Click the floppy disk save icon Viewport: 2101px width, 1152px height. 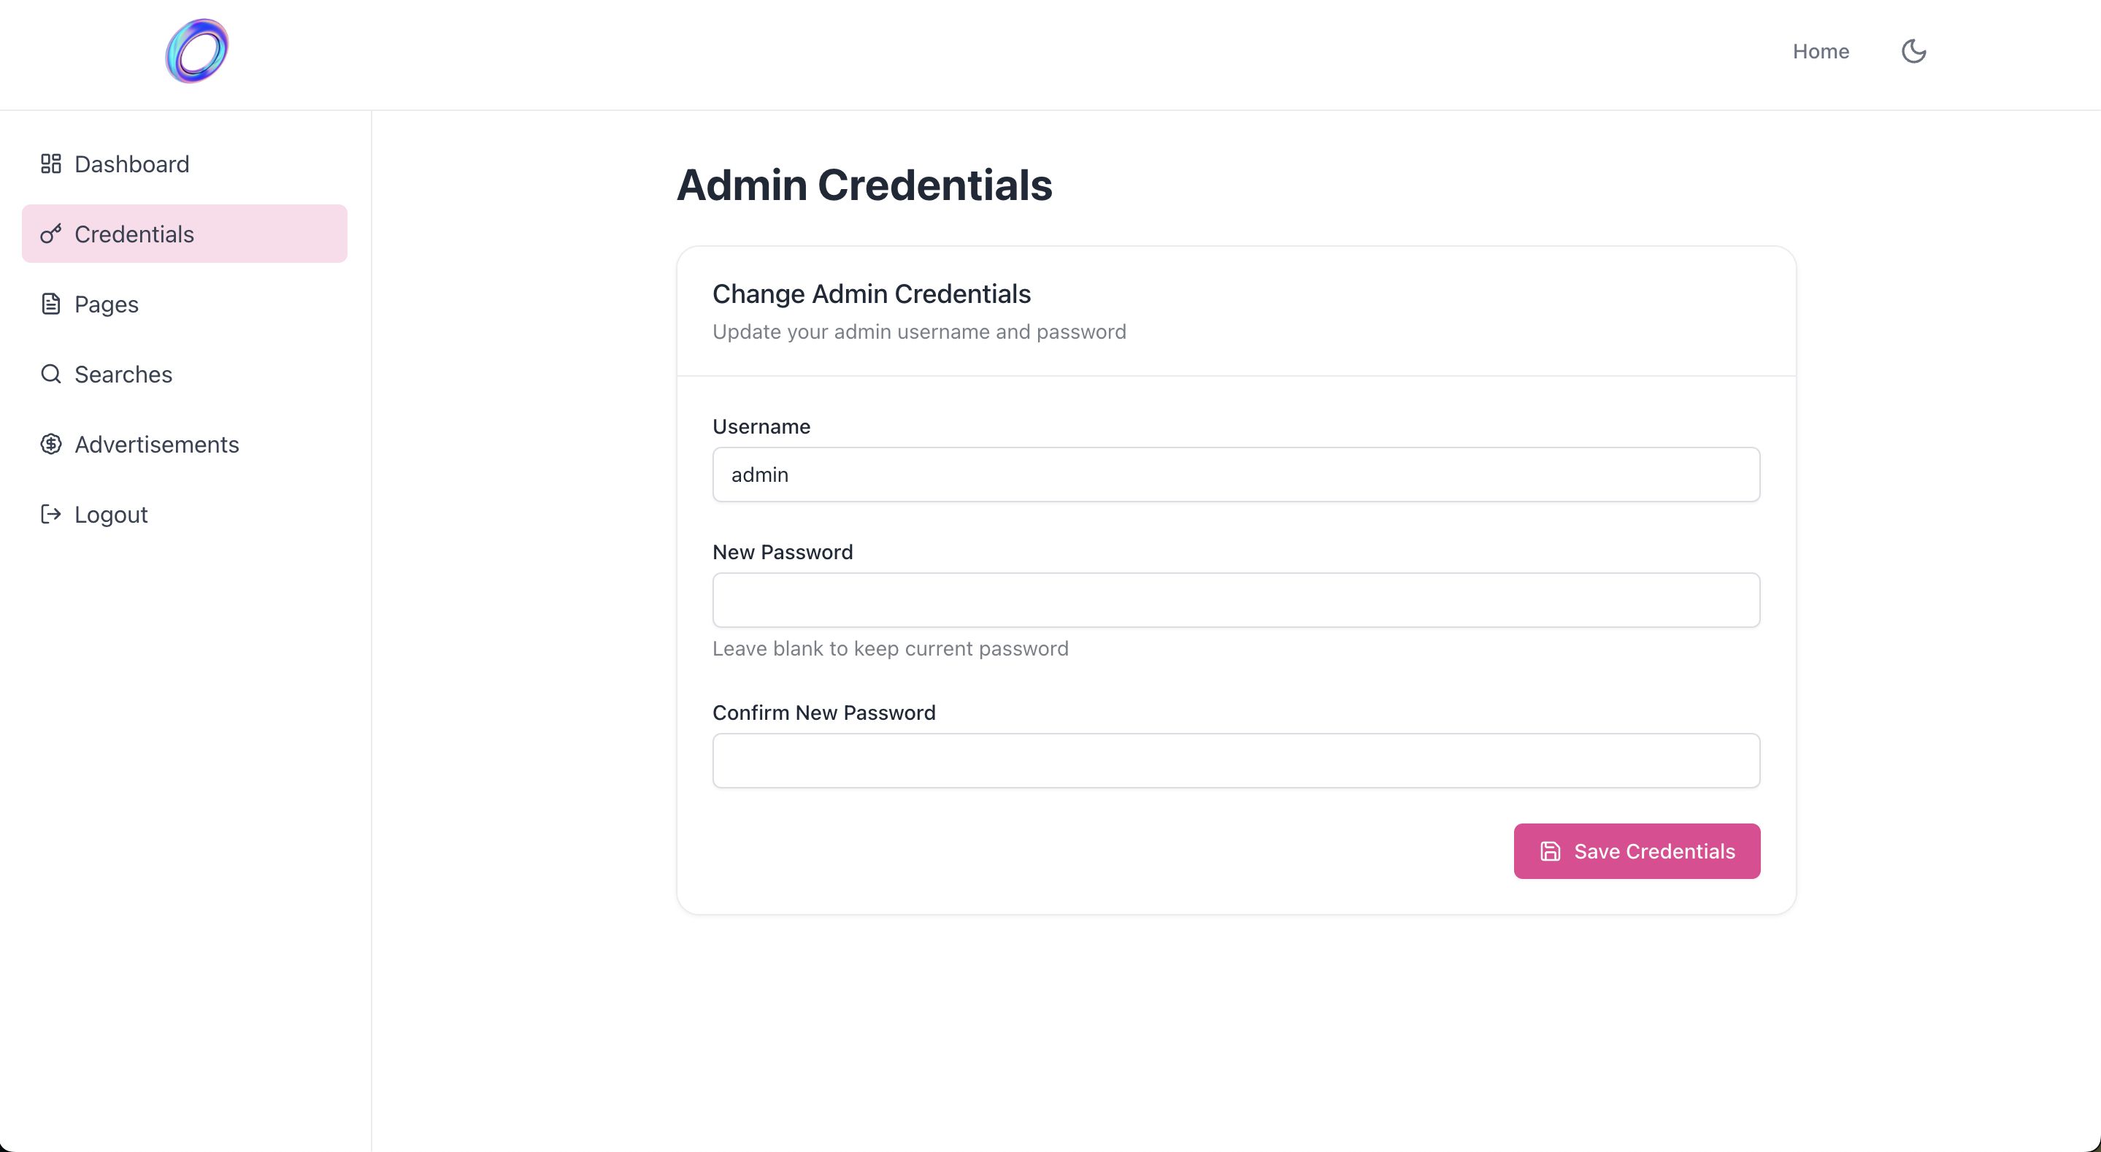(x=1550, y=852)
